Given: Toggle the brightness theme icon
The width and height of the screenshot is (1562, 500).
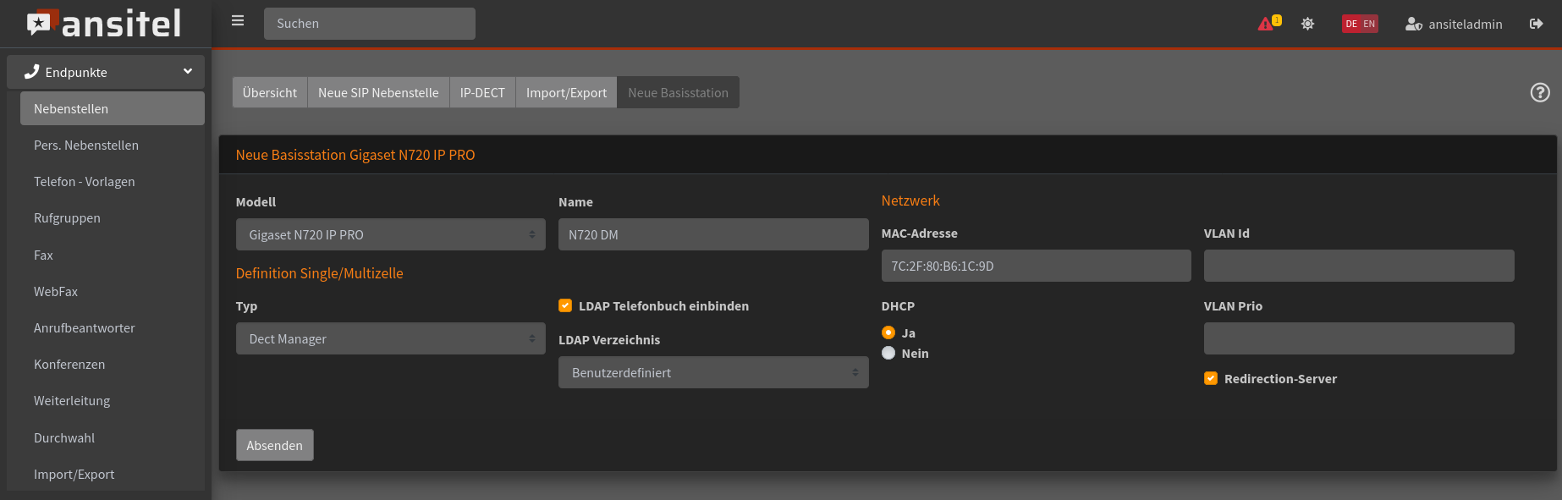Looking at the screenshot, I should (1307, 24).
